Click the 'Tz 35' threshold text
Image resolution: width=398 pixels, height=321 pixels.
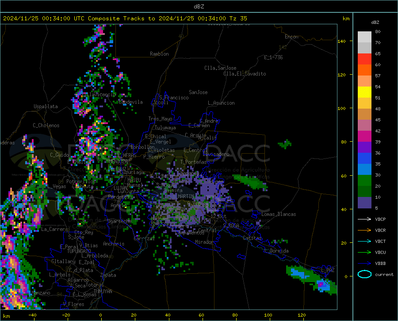pos(238,19)
